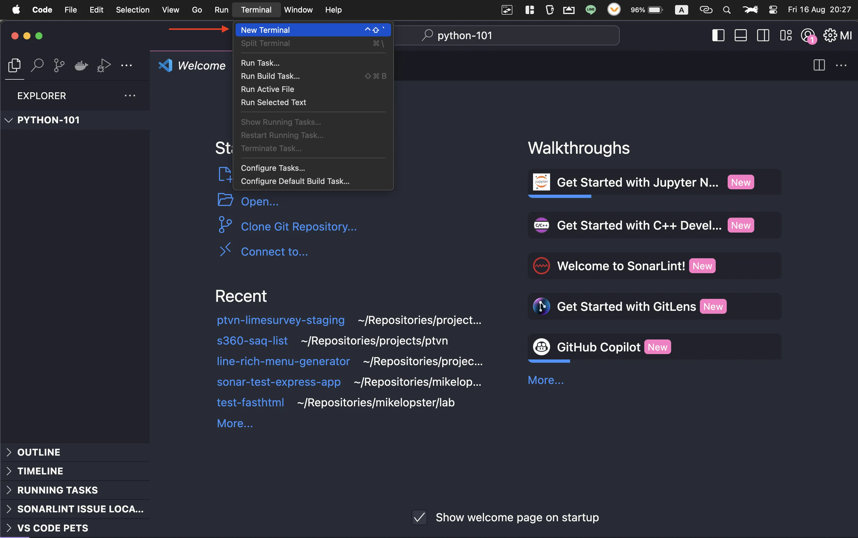This screenshot has height=538, width=858.
Task: Open Get Started with GitLens walkthrough
Action: click(654, 306)
